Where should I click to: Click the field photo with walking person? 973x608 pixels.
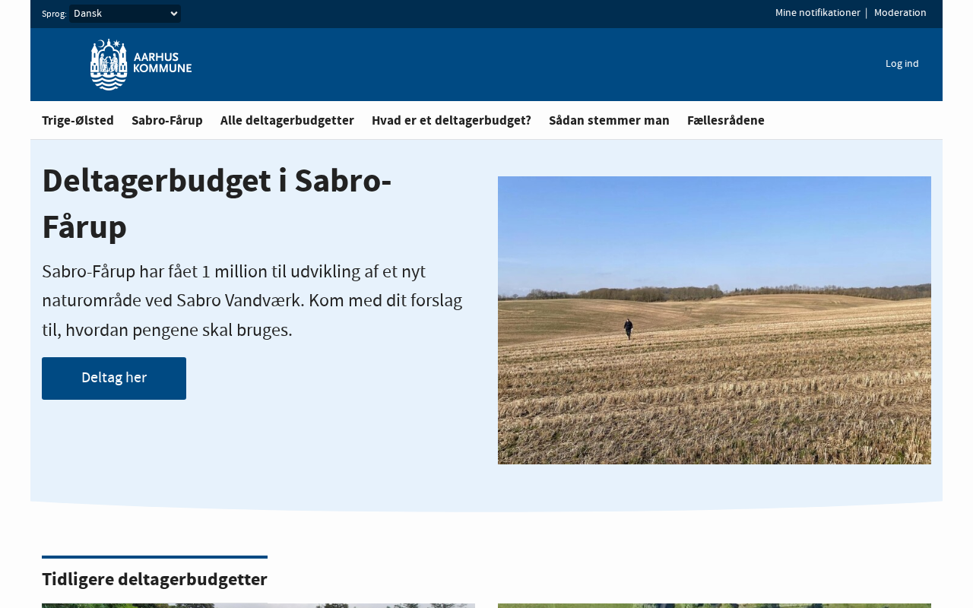(715, 320)
